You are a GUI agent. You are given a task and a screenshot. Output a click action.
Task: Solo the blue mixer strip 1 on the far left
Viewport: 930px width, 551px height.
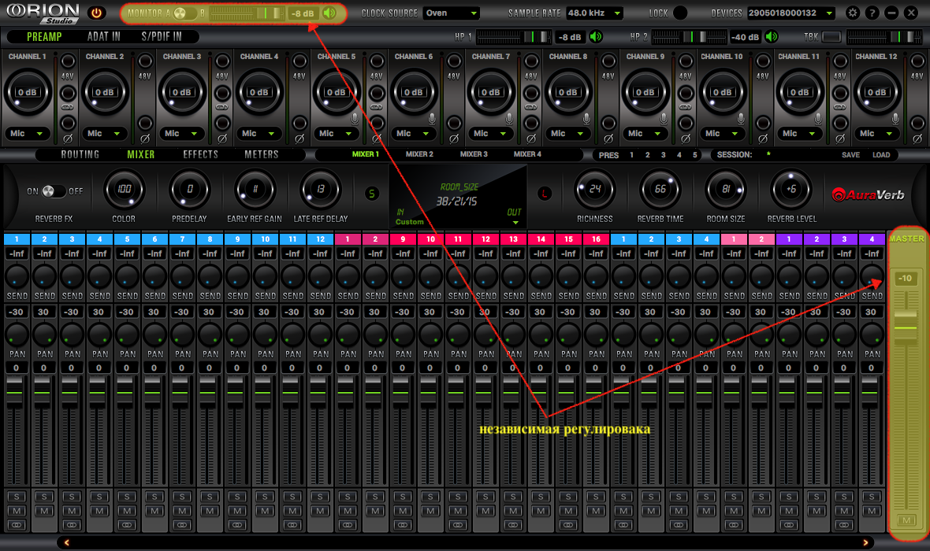(17, 497)
